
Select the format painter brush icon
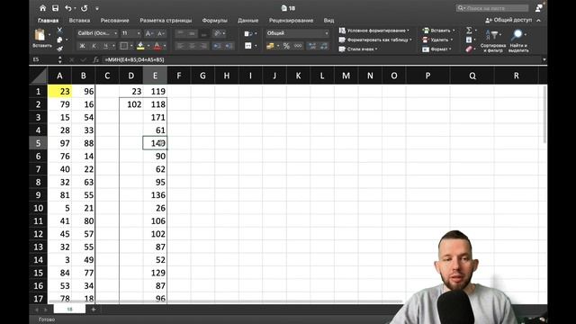point(59,49)
